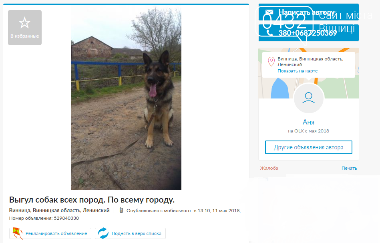The width and height of the screenshot is (380, 243).
Task: Open the German shepherd dog photo
Action: (126, 98)
